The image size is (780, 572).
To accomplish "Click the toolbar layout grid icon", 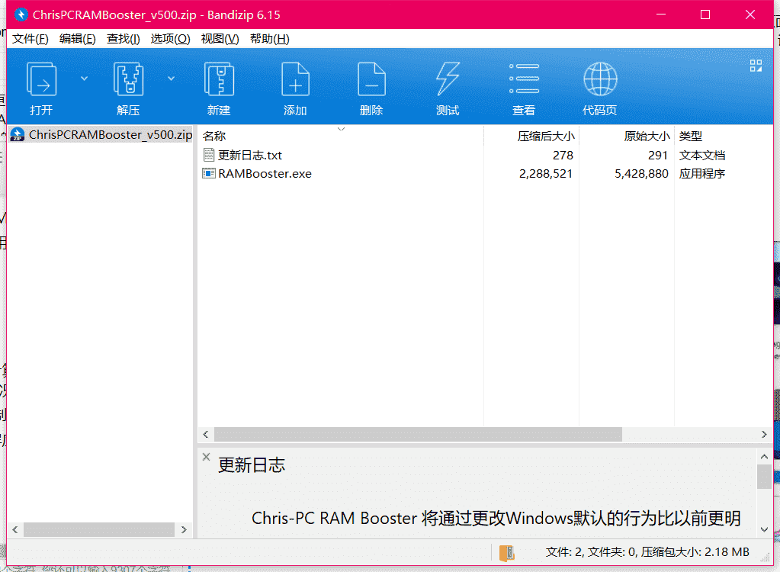I will (x=756, y=66).
